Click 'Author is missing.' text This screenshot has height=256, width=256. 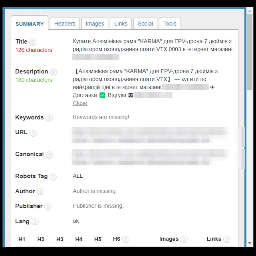[95, 191]
